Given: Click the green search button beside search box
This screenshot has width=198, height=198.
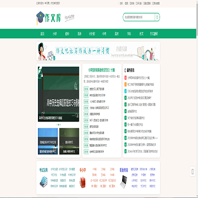Looking at the screenshot, I should coord(157,17).
